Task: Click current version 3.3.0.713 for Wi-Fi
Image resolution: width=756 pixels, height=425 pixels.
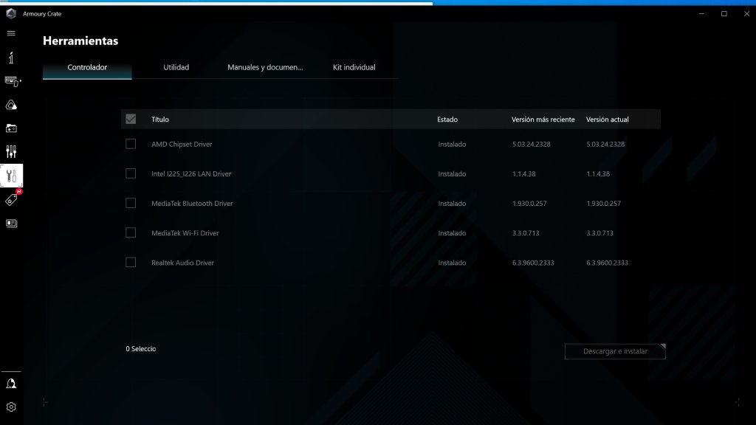Action: click(599, 233)
